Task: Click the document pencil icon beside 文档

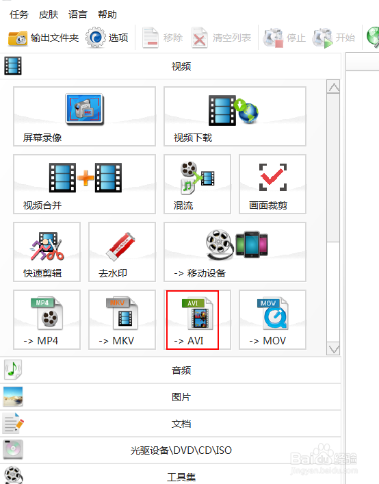Action: (13, 423)
